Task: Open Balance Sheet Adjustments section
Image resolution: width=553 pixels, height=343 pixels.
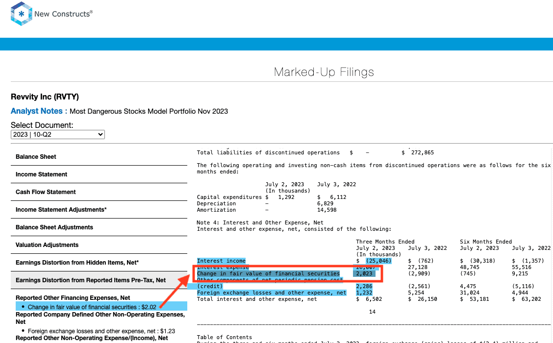Action: tap(99, 227)
